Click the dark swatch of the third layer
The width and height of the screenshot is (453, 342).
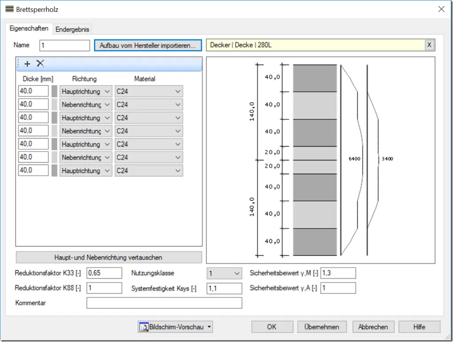point(55,118)
